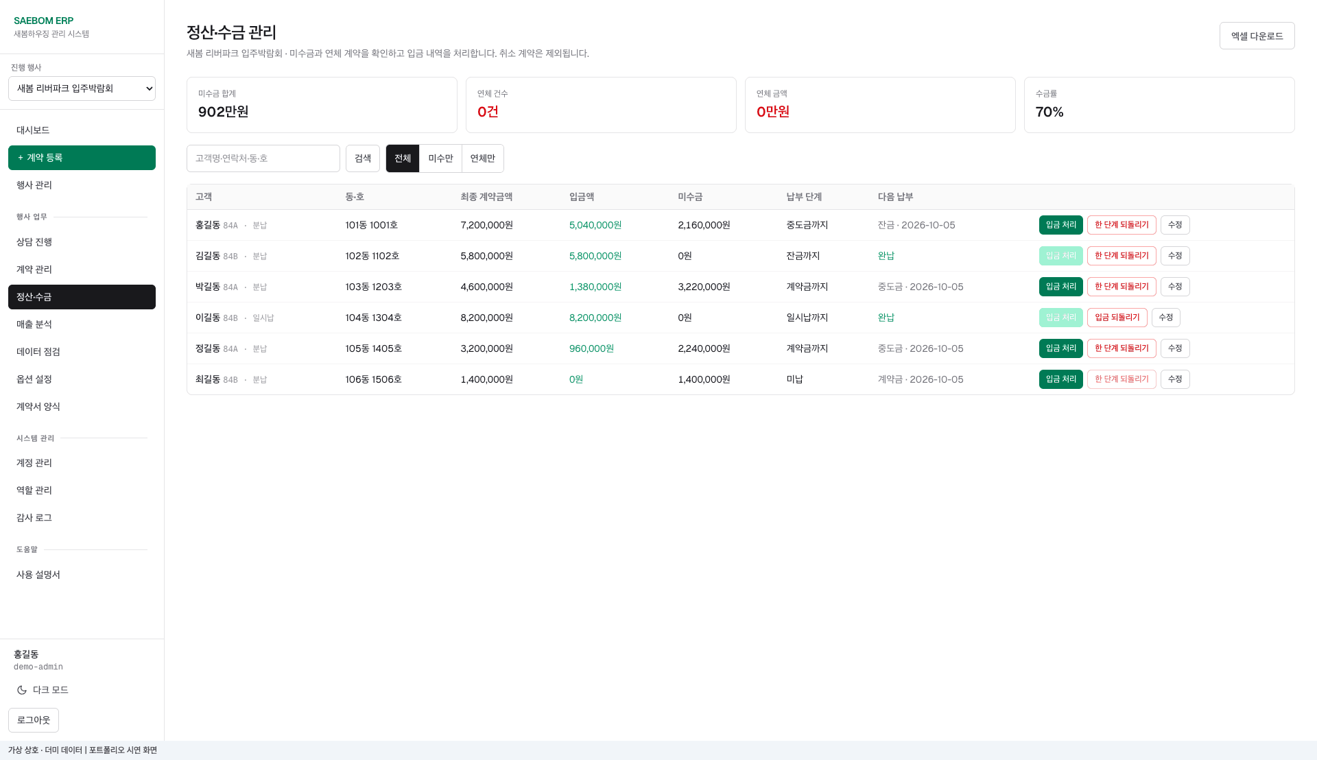The width and height of the screenshot is (1317, 760).
Task: Select the 연체만 filter tab
Action: pos(483,158)
